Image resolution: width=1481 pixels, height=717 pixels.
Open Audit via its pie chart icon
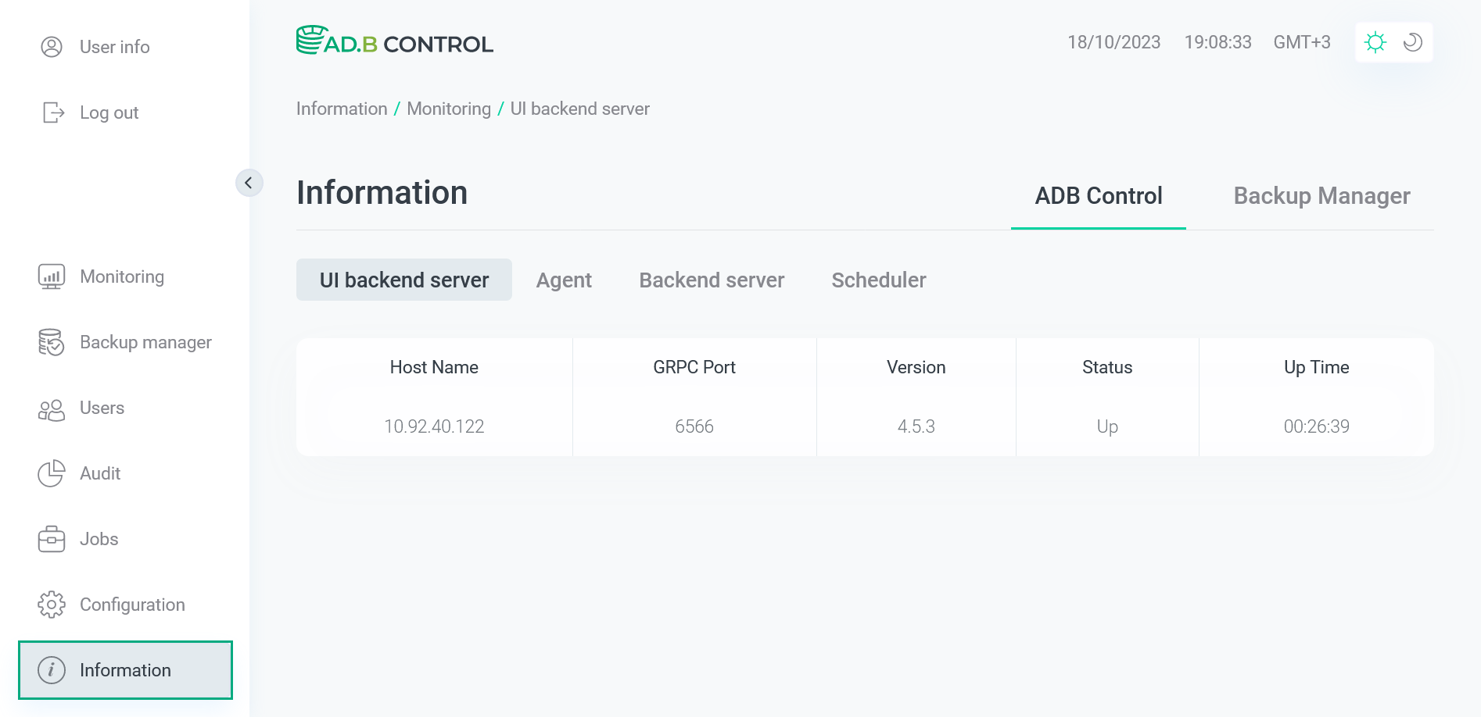pyautogui.click(x=51, y=473)
